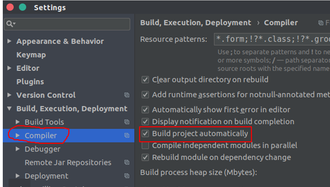Select Plugins in the settings list
The height and width of the screenshot is (187, 330).
point(30,82)
